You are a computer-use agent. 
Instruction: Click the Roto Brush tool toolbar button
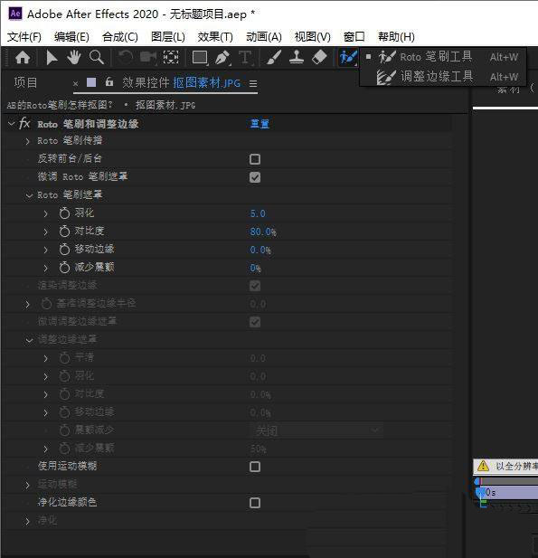coord(348,57)
